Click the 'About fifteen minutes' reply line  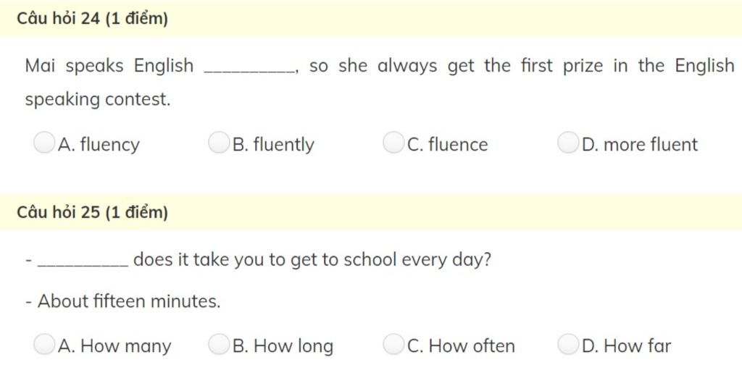[123, 301]
